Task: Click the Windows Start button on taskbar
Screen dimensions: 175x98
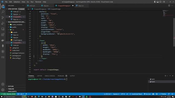Action: (2, 97)
